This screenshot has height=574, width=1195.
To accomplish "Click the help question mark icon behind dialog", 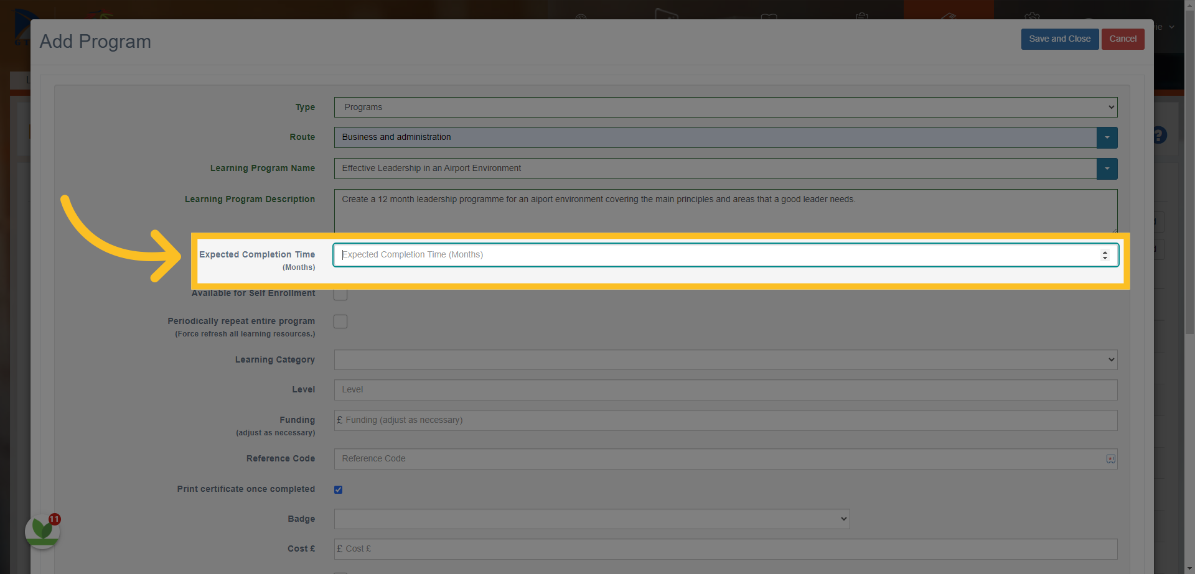I will click(x=1160, y=135).
